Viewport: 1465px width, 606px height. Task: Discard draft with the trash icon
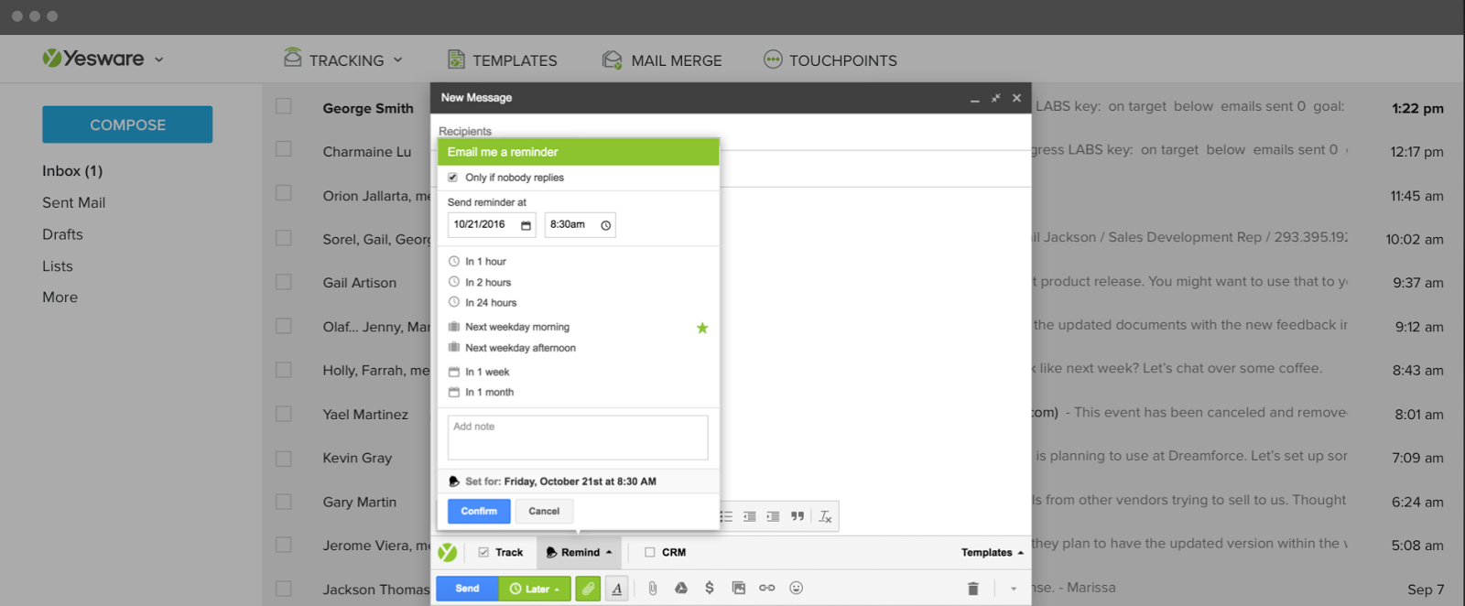click(973, 589)
